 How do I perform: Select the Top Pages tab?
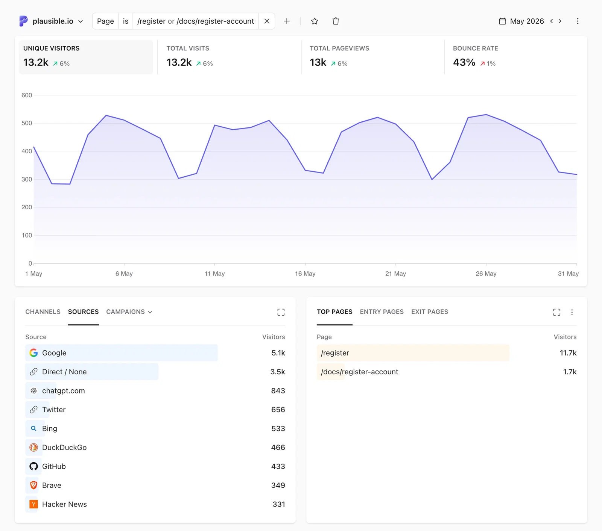pyautogui.click(x=334, y=312)
